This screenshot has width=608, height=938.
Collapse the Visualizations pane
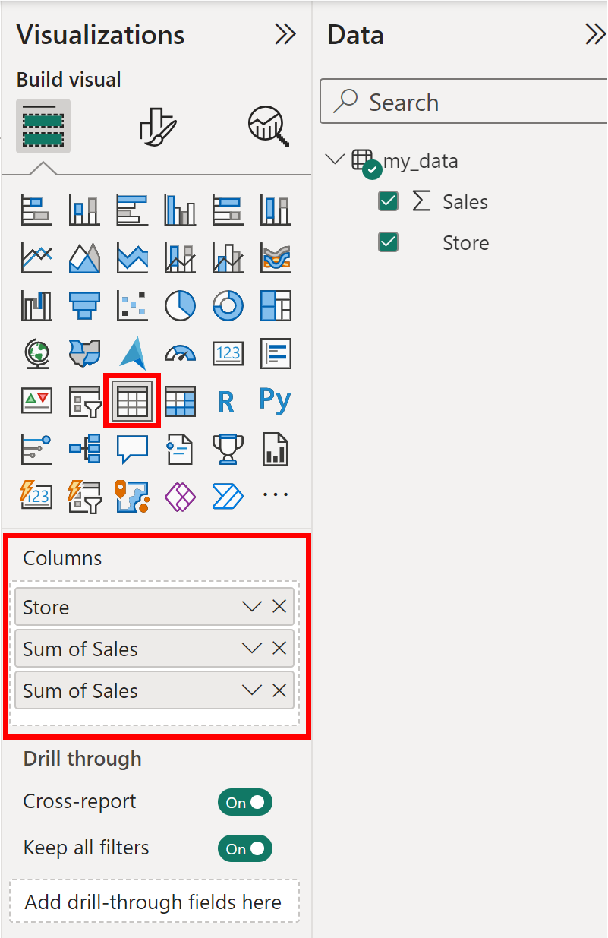pos(285,34)
